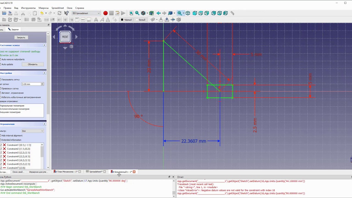
Task: Click the bounding box icon
Action: (x=152, y=13)
